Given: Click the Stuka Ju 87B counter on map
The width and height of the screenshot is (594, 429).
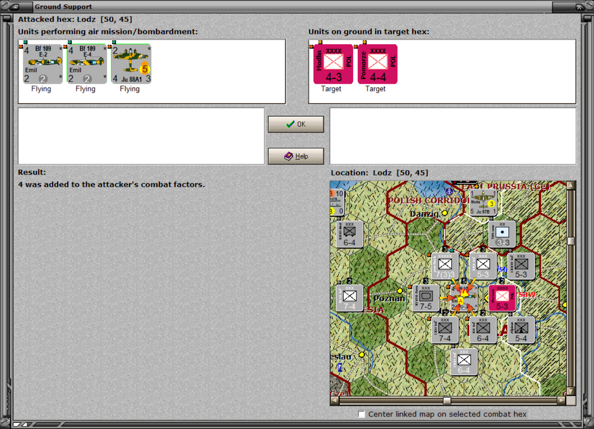Looking at the screenshot, I should tap(483, 202).
